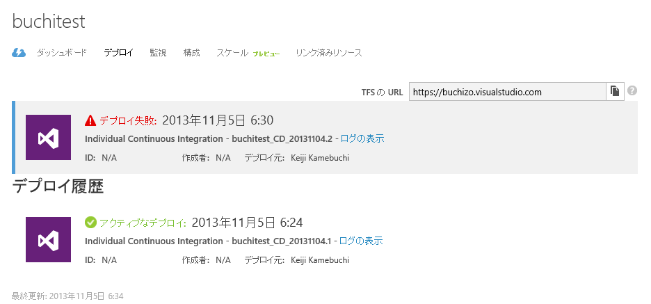Open ログの表示 link for active deployment

point(360,241)
